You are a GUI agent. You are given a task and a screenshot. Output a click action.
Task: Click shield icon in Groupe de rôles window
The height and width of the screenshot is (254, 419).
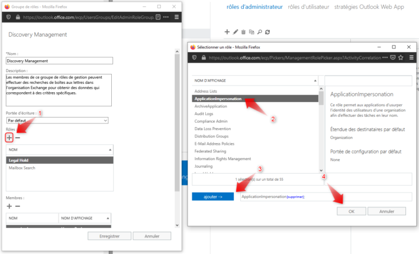(8, 17)
